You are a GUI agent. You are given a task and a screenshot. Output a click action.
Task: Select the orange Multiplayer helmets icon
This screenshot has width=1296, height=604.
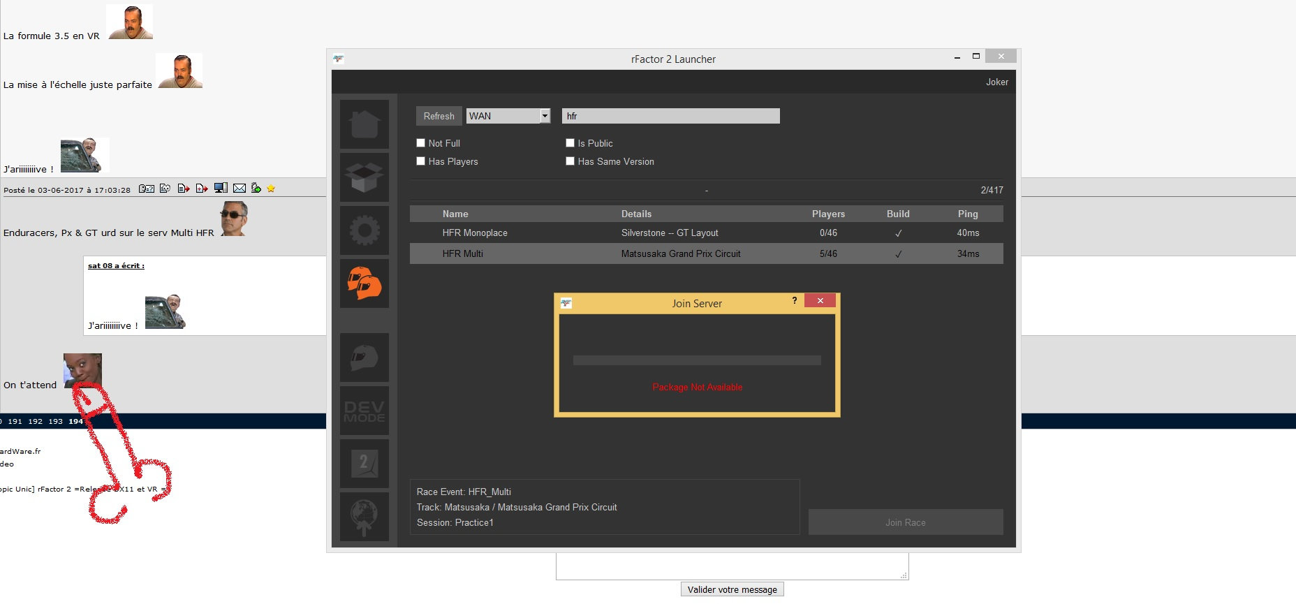[364, 283]
